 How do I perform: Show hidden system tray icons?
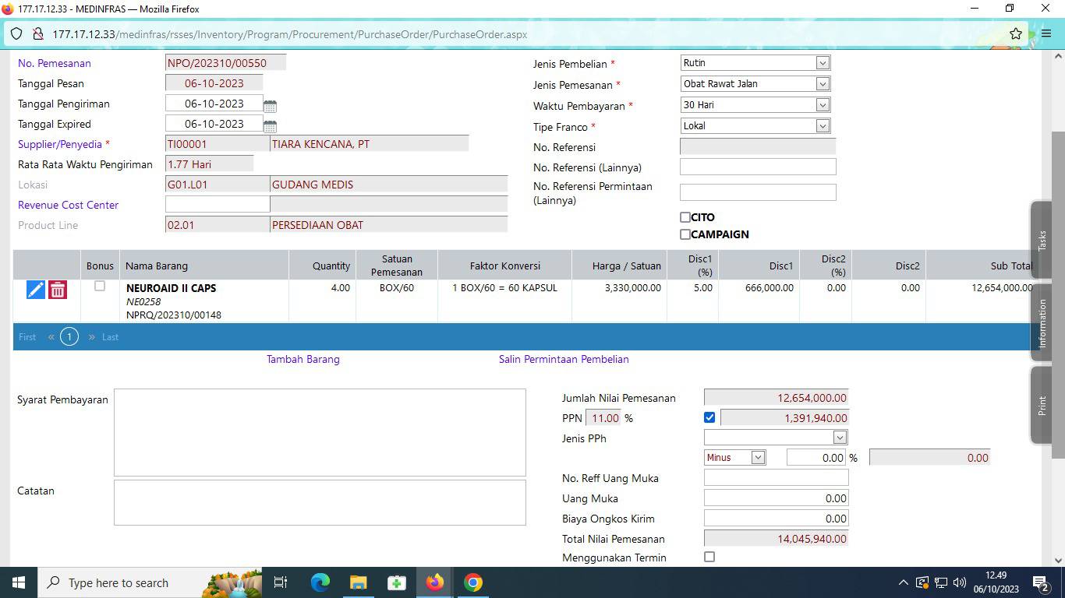pyautogui.click(x=903, y=582)
